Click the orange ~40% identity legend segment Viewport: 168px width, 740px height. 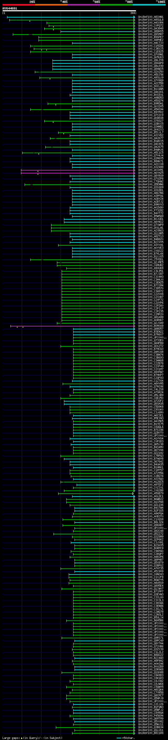pos(51,5)
